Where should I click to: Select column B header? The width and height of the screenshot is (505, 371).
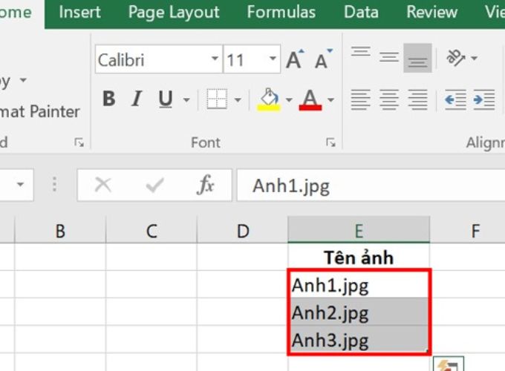point(60,230)
